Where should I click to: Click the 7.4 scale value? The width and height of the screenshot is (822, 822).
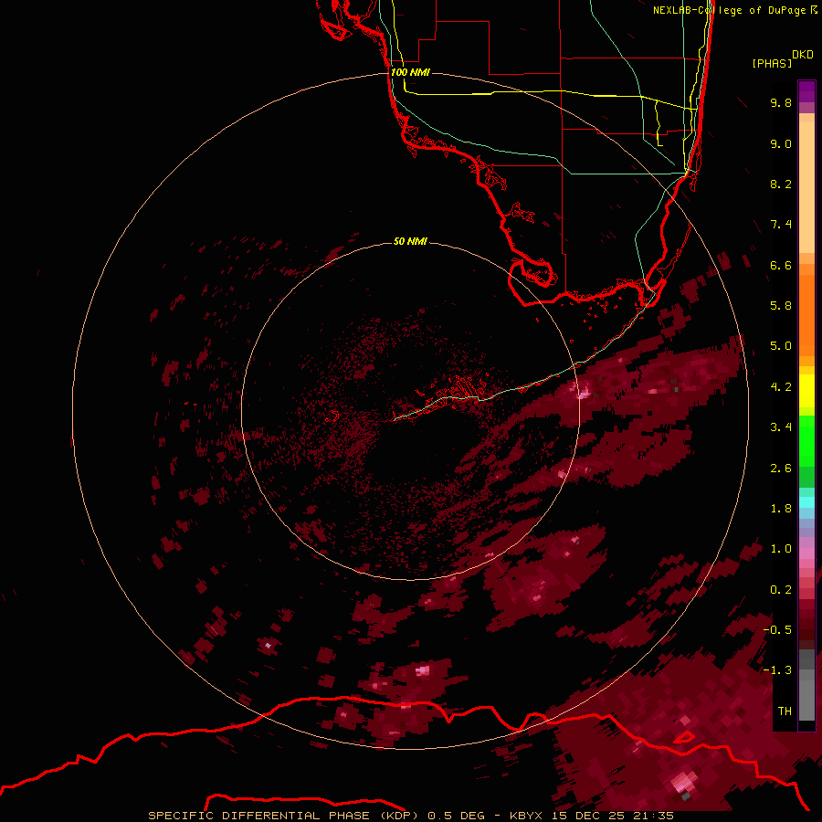pos(781,225)
